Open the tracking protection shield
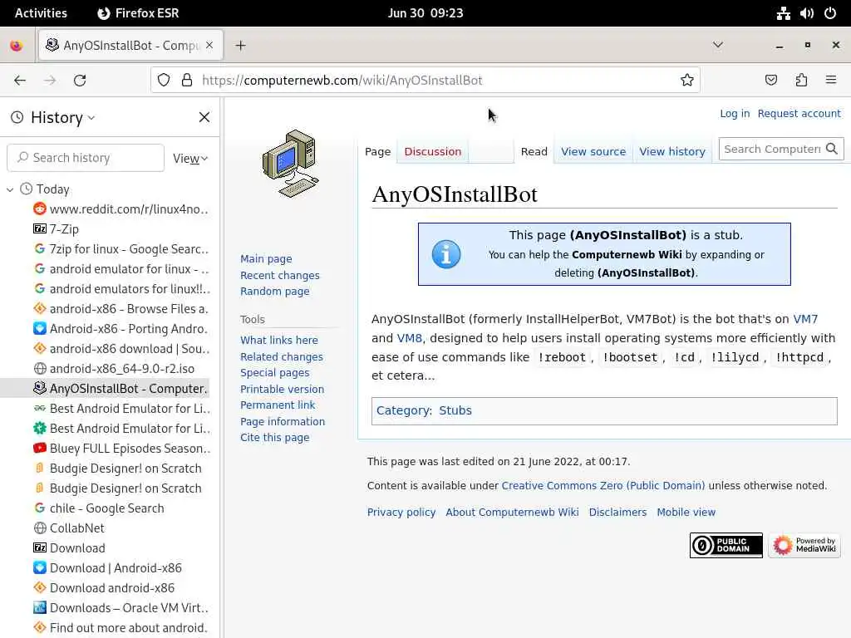 tap(164, 81)
